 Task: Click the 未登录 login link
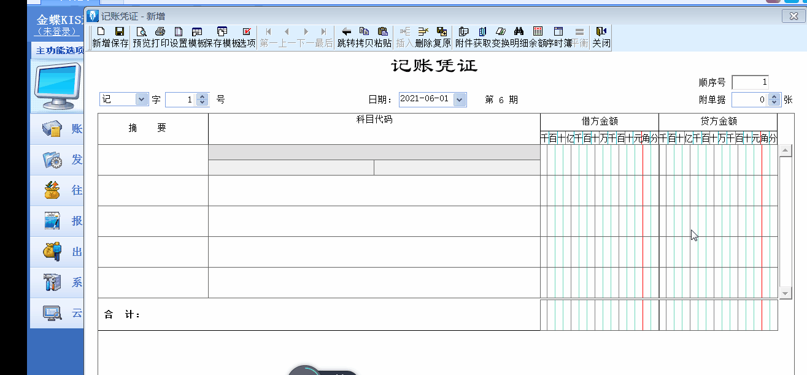(x=57, y=31)
